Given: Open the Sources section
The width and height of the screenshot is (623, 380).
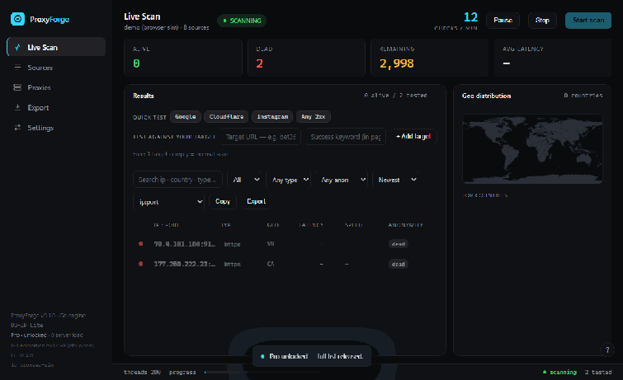Looking at the screenshot, I should click(56, 68).
